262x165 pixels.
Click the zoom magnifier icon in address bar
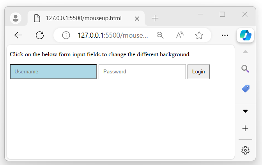(160, 35)
